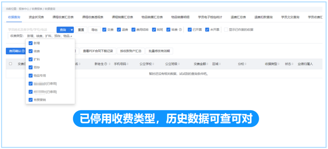Screen dimensions: 328x149
Task: Sort the 公立班级 column
Action: click(179, 64)
